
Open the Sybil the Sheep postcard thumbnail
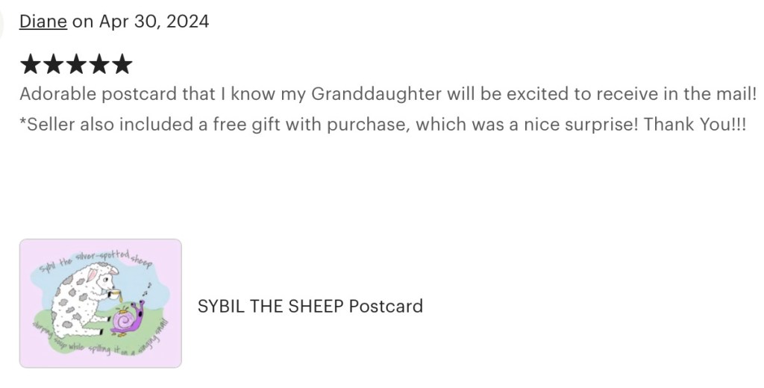pyautogui.click(x=100, y=303)
